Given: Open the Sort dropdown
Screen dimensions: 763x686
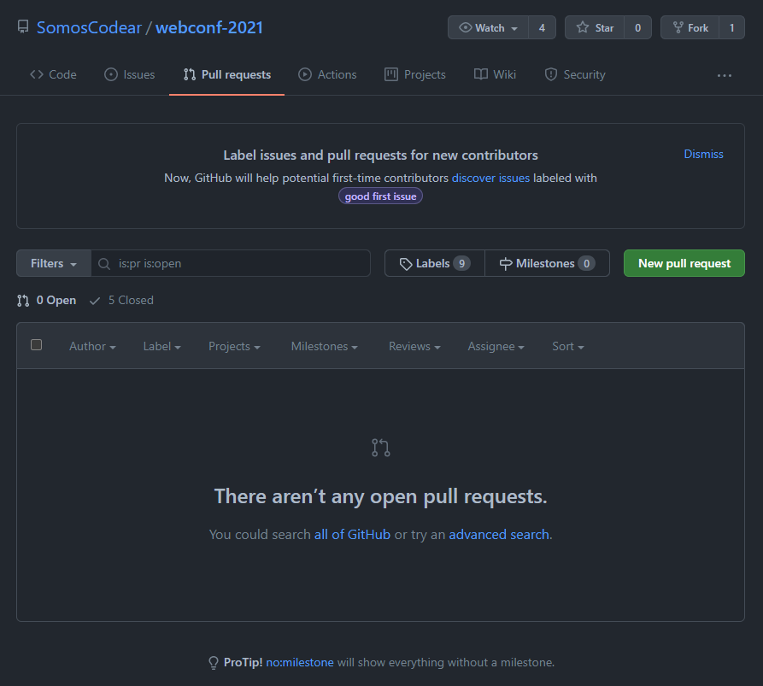Looking at the screenshot, I should [x=568, y=346].
